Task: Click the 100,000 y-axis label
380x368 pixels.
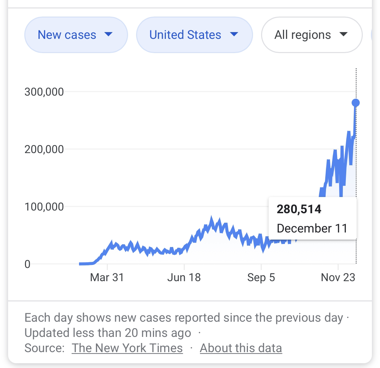Action: tap(44, 206)
